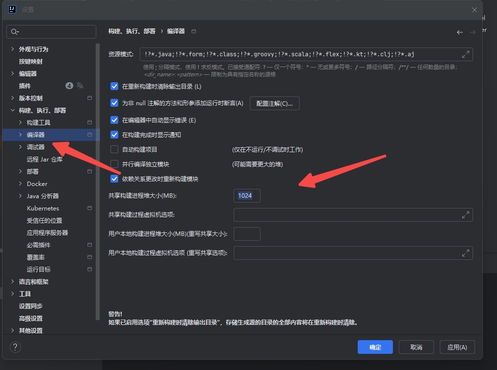Expand the 外观与行为 tree node
Image resolution: width=497 pixels, height=370 pixels.
12,49
